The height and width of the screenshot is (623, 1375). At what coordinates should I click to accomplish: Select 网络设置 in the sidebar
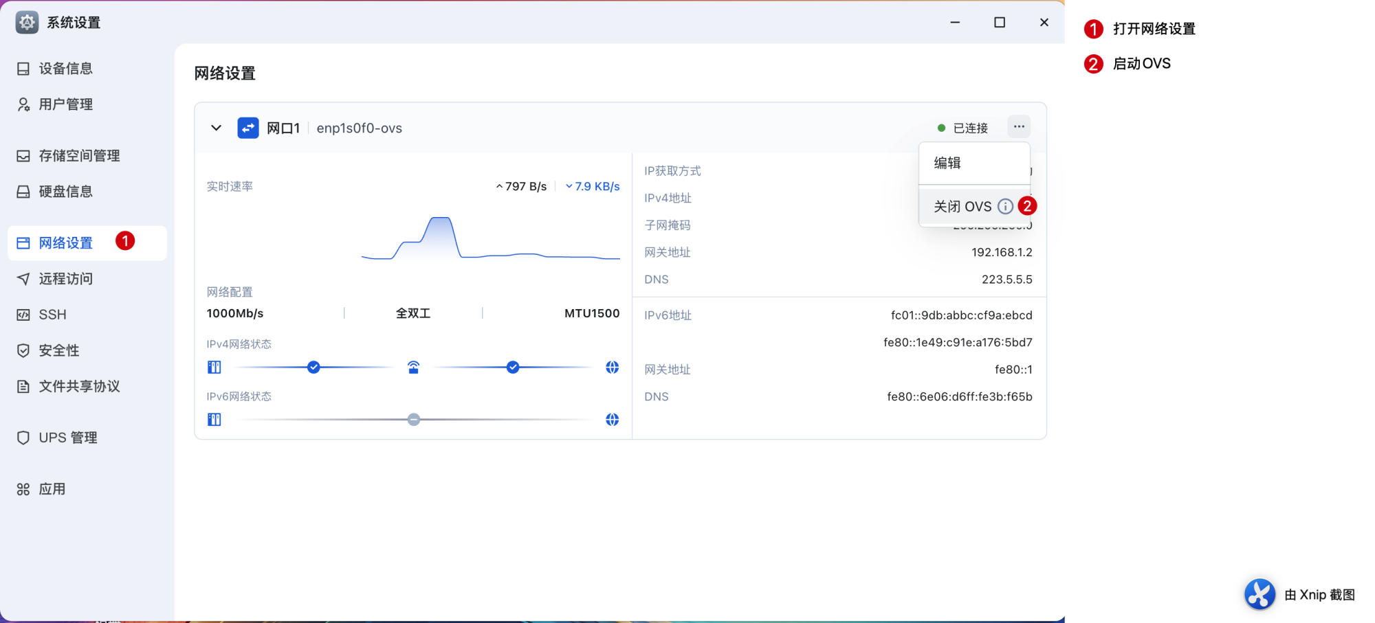[x=65, y=243]
